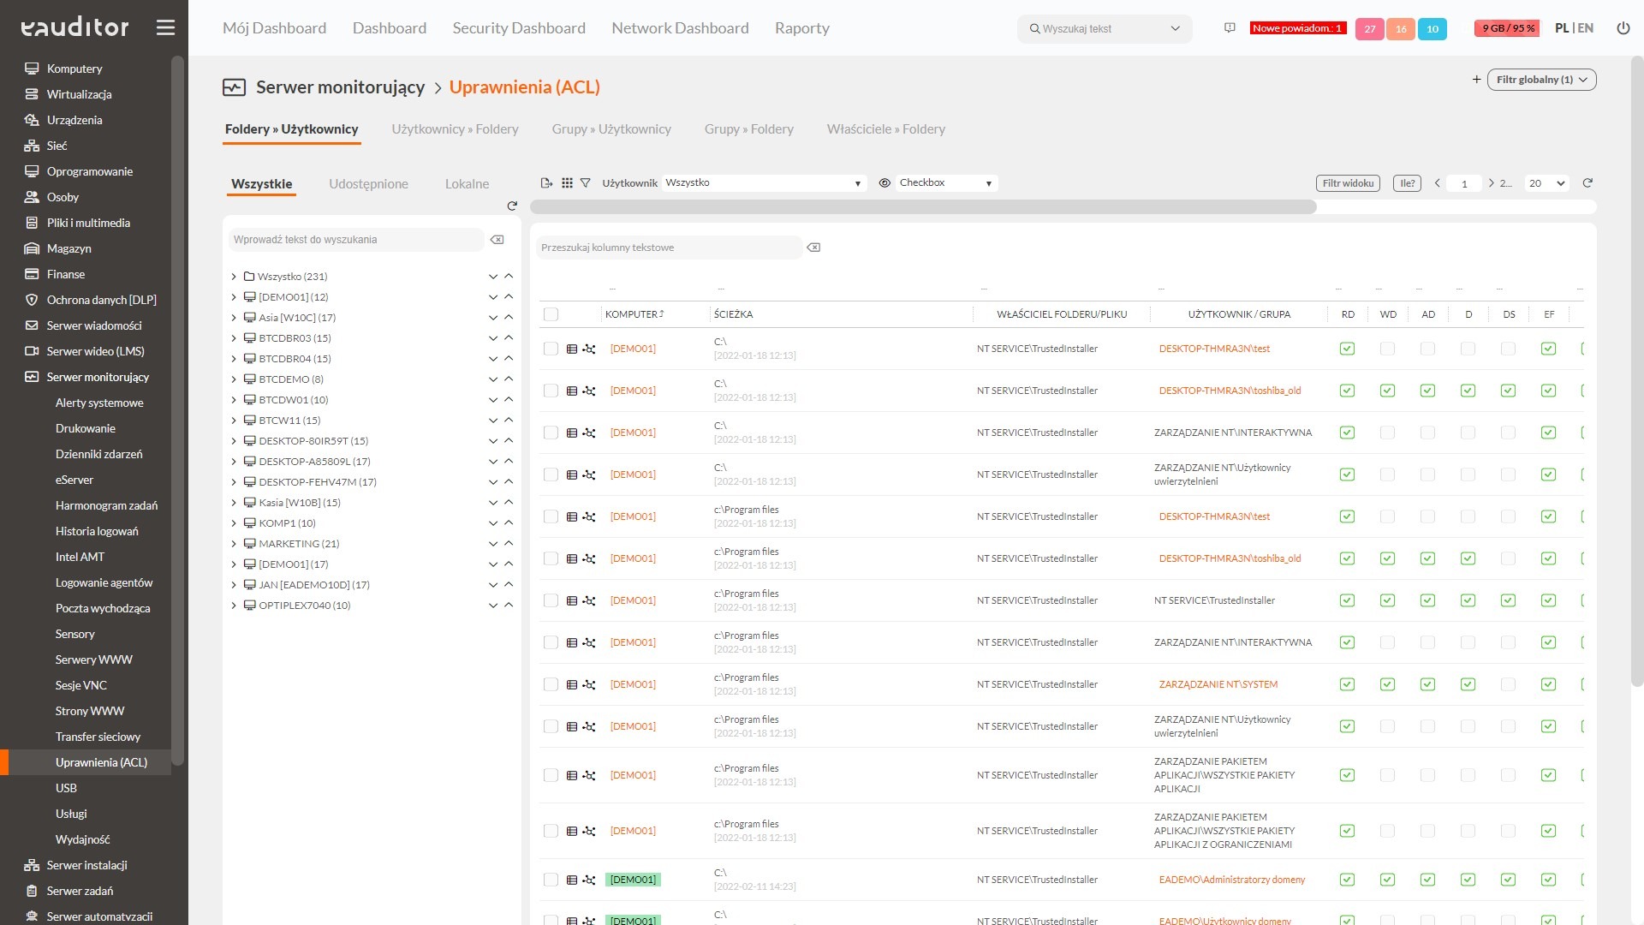
Task: Click the refresh icon in folder tree
Action: click(511, 205)
